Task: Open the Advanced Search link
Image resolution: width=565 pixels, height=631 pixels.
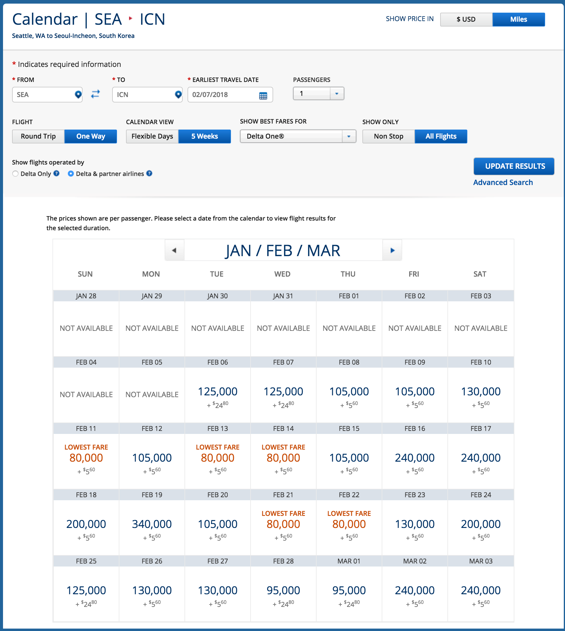Action: 503,182
